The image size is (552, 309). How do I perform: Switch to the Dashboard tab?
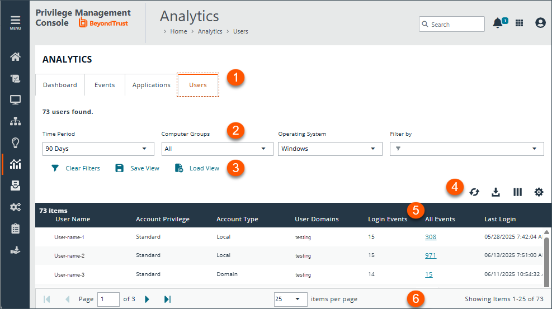point(60,85)
